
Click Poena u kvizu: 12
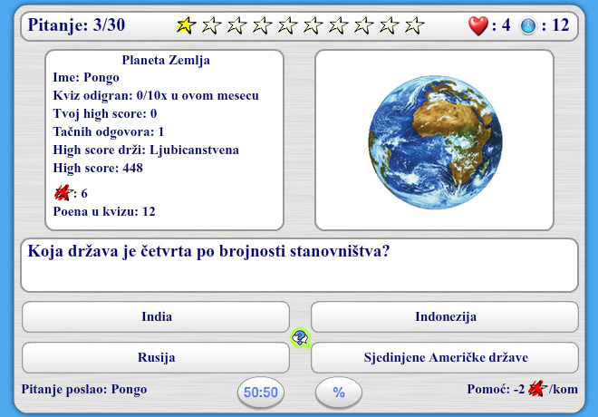104,211
